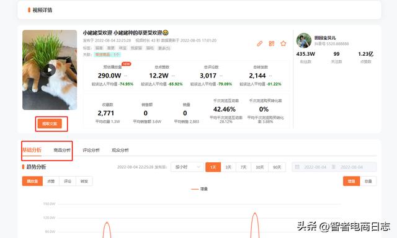
Task: Select the 总量 view toggle
Action: coord(368,181)
